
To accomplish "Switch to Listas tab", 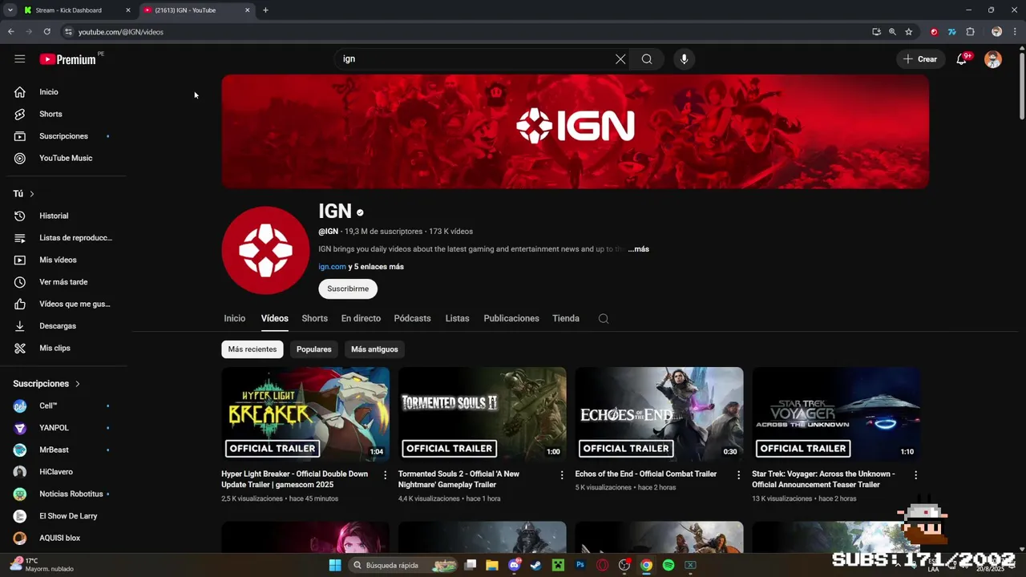I will [458, 318].
